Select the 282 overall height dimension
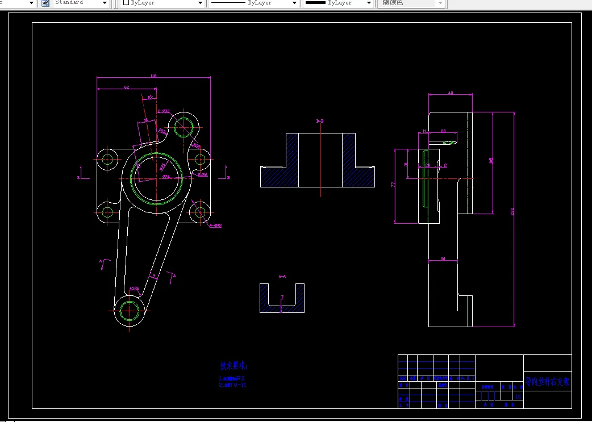The width and height of the screenshot is (592, 422). [x=512, y=212]
